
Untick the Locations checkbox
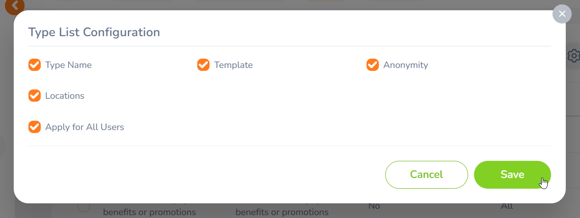(34, 96)
